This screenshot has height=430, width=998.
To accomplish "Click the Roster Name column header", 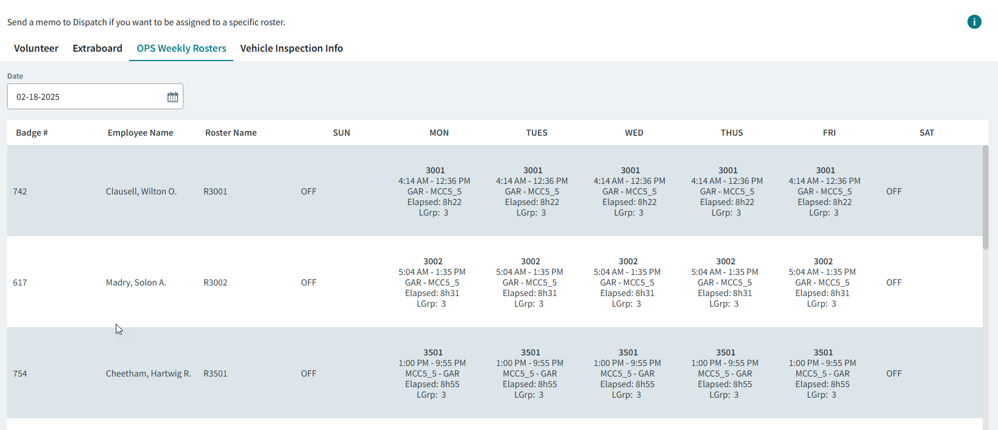I will (x=230, y=133).
